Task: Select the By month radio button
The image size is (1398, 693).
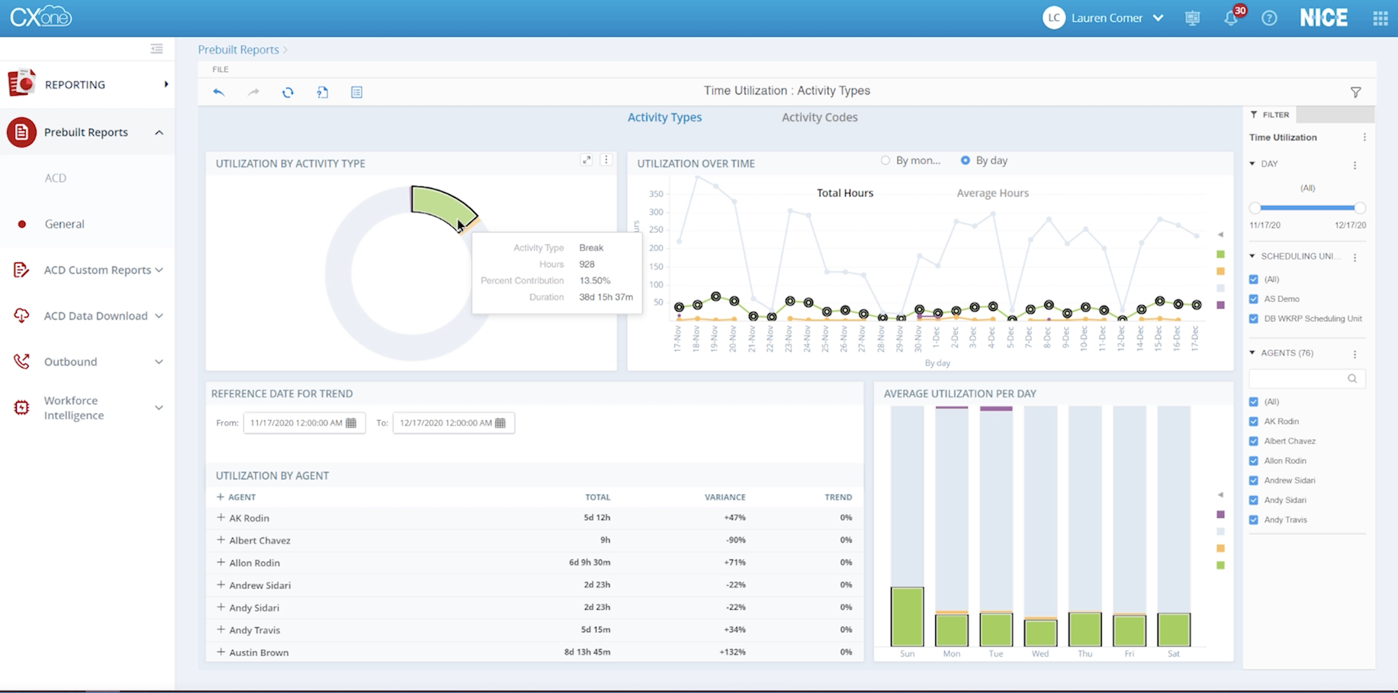Action: [886, 161]
